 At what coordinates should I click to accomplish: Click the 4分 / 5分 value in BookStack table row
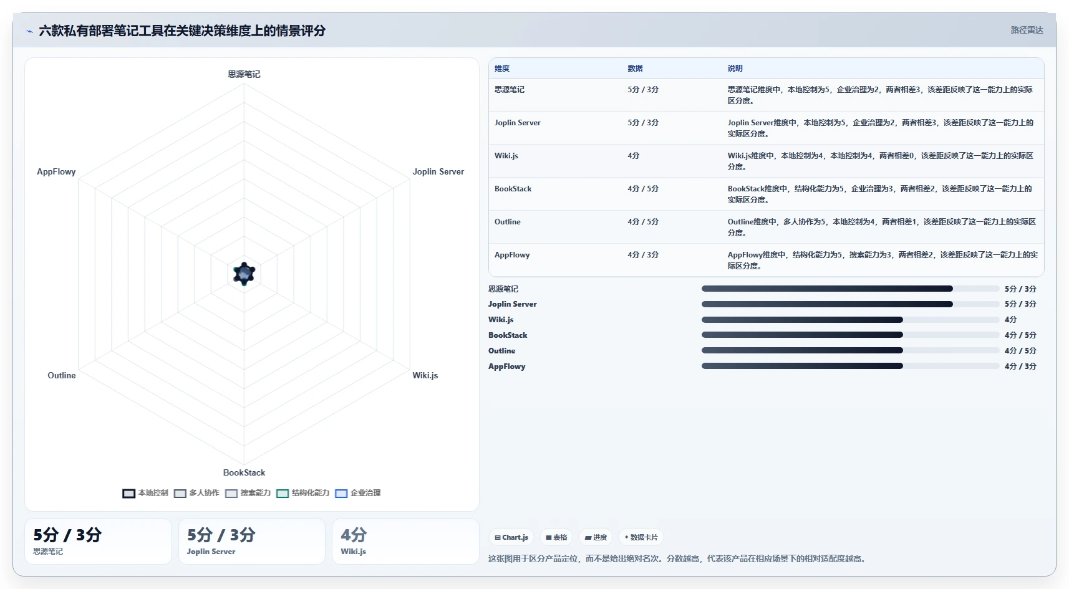coord(643,189)
